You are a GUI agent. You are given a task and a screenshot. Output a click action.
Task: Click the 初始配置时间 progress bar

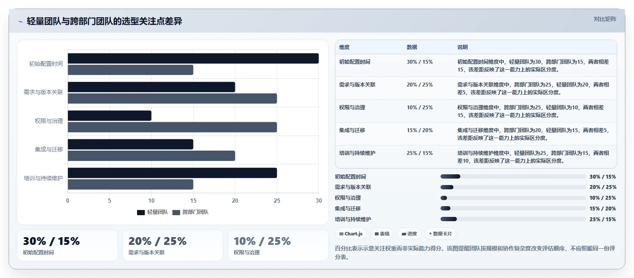pos(513,176)
